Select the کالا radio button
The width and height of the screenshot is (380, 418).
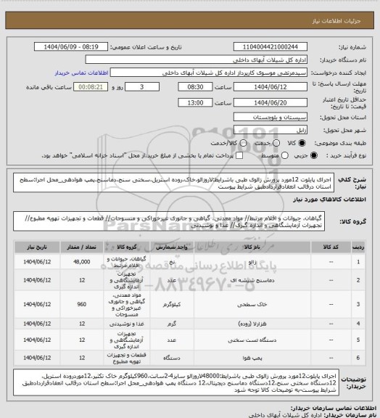pos(302,143)
